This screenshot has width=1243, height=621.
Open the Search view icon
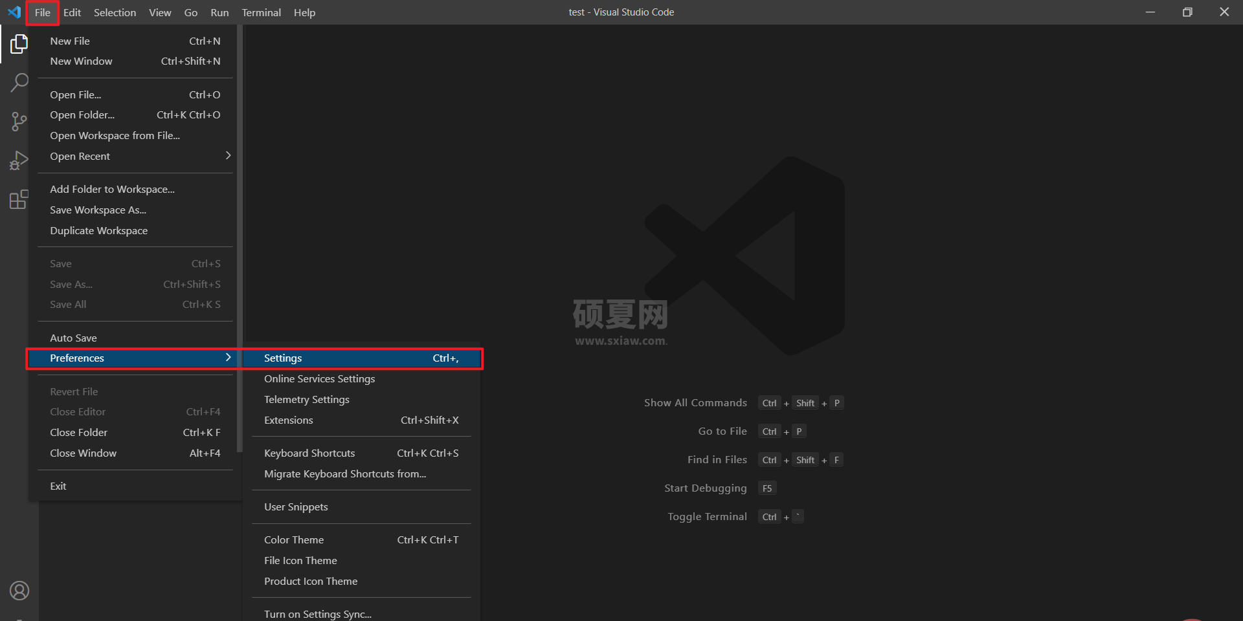(x=19, y=83)
